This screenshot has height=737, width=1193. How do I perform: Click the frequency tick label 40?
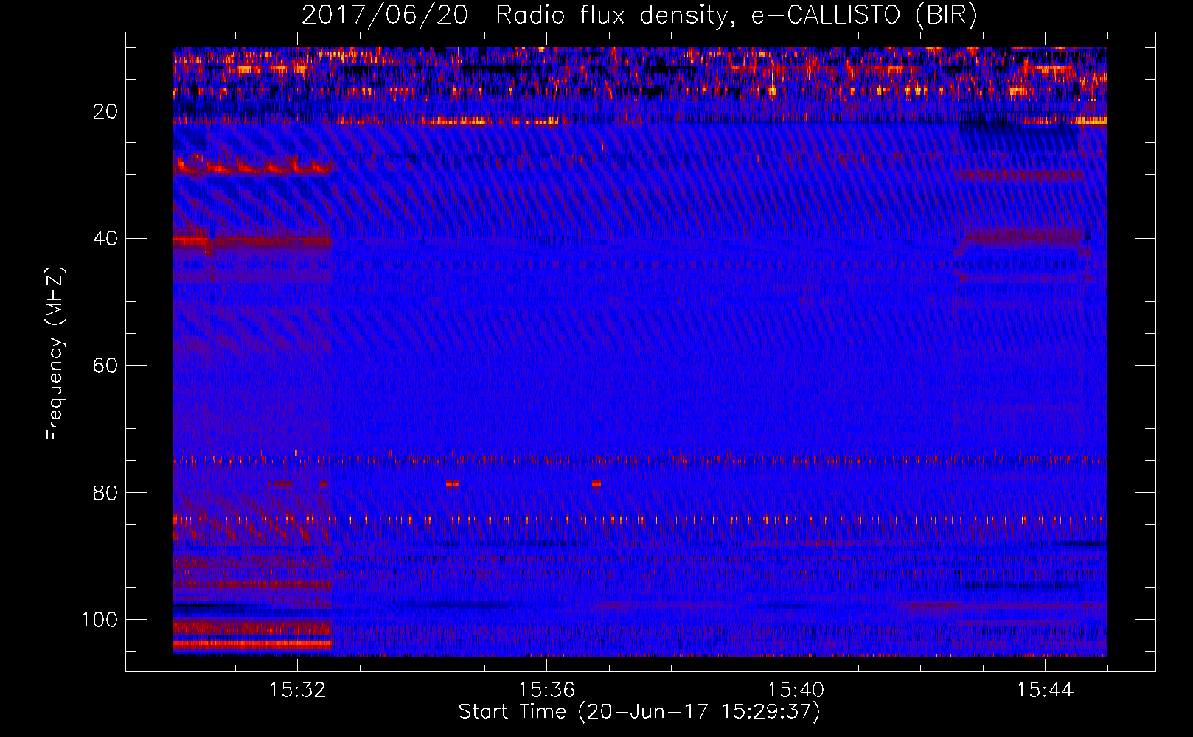pyautogui.click(x=105, y=239)
